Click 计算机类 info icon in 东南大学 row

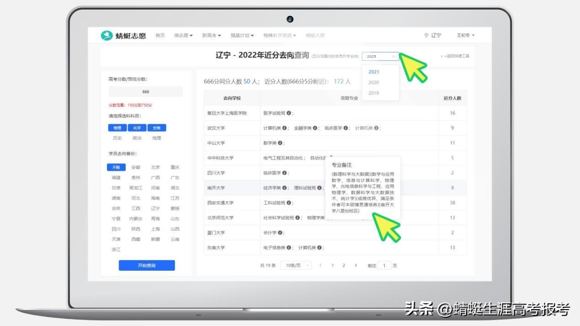coord(319,248)
